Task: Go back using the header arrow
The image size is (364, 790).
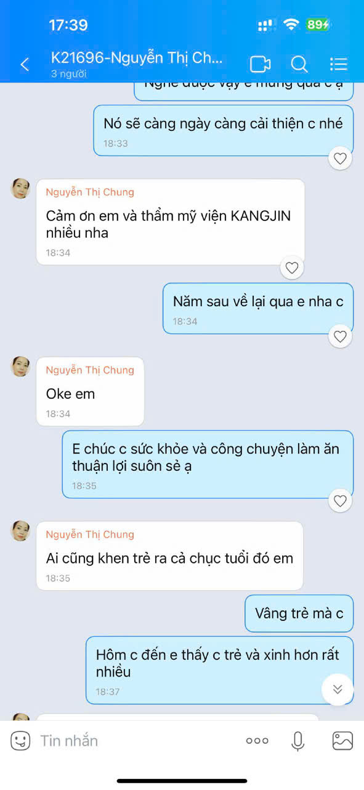Action: [x=25, y=64]
